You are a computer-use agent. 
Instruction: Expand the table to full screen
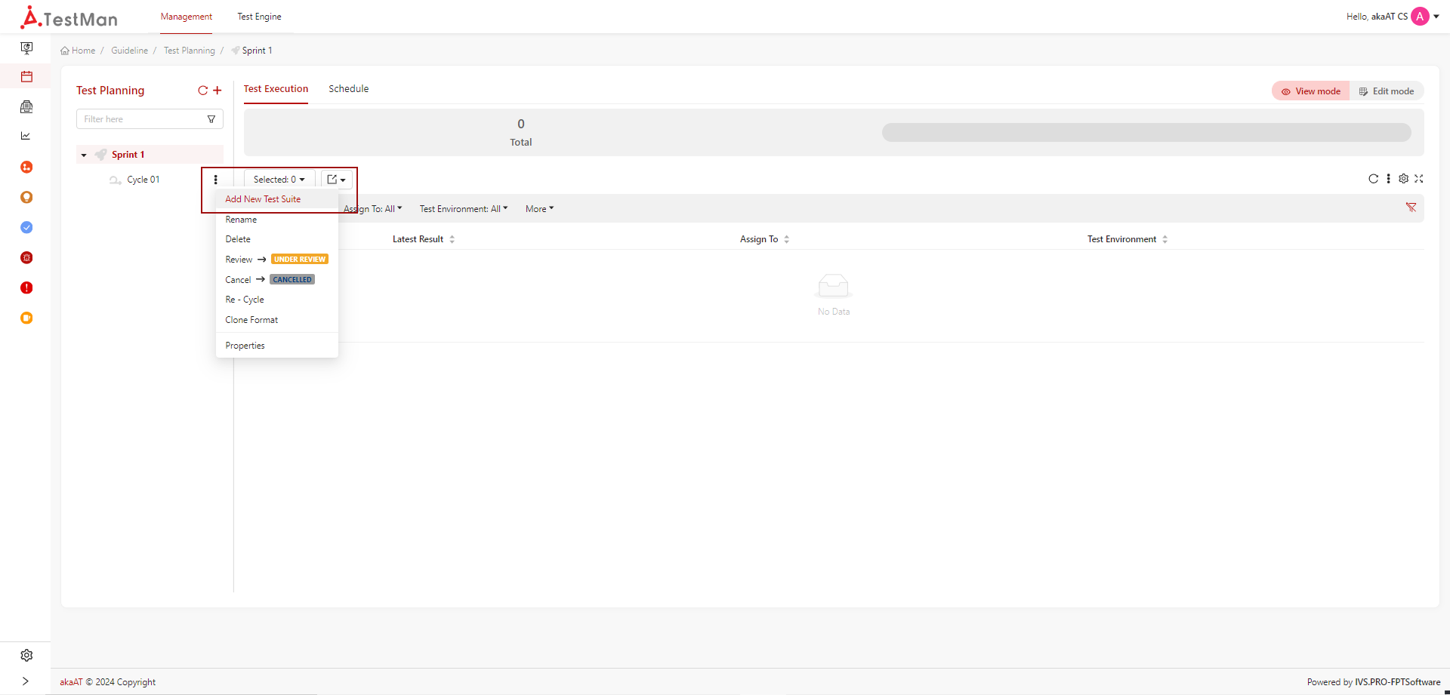point(1419,179)
